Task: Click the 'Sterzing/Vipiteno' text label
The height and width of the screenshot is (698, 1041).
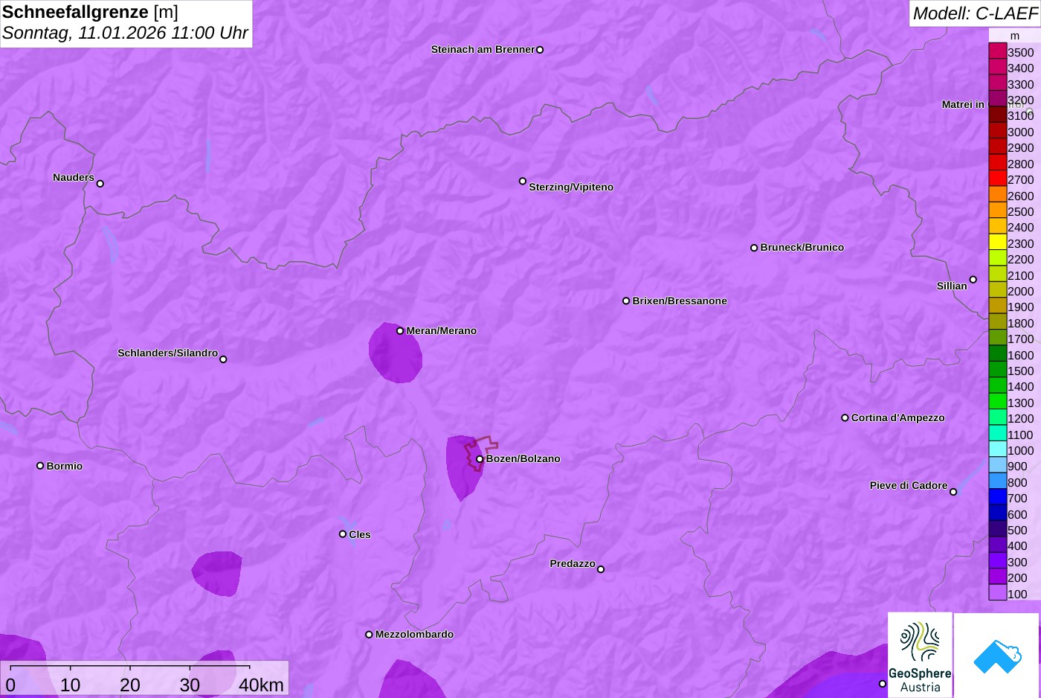Action: (571, 188)
